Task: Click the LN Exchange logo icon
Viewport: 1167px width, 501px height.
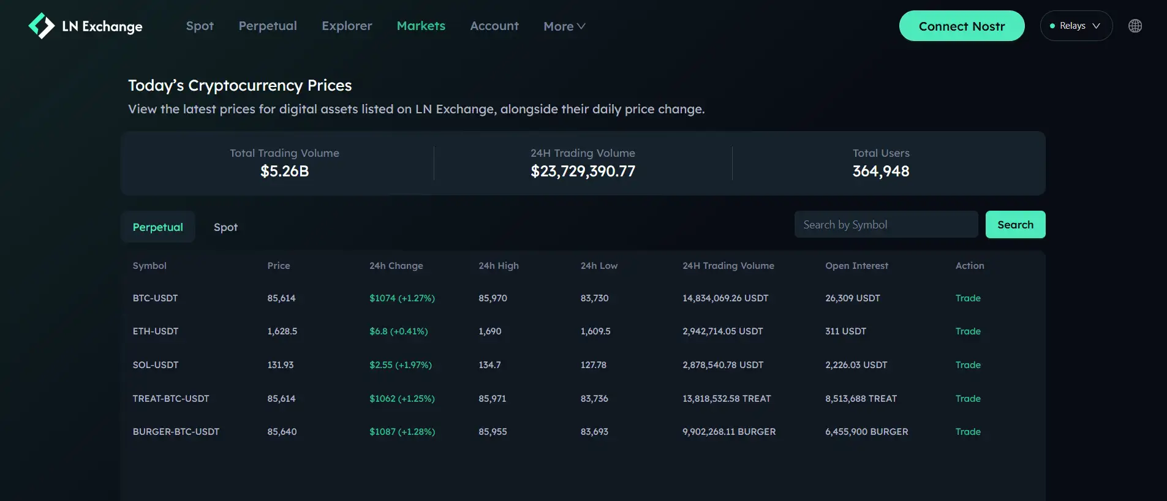Action: (42, 26)
